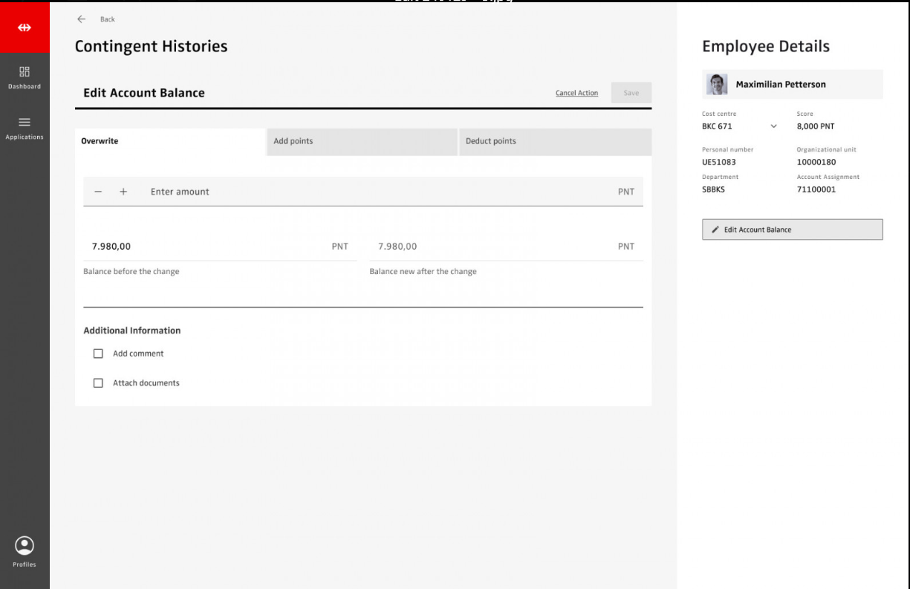The height and width of the screenshot is (589, 910).
Task: Switch to the Overwrite tab
Action: point(170,141)
